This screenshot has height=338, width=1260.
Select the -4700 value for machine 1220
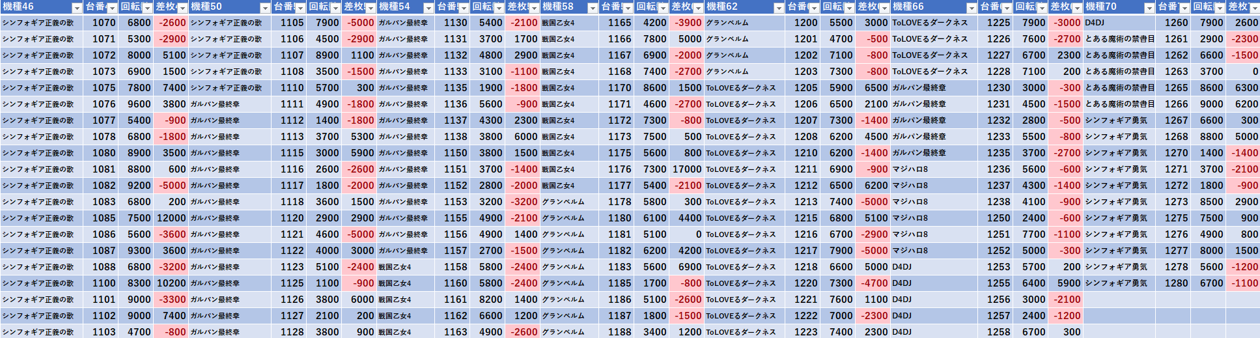(873, 283)
